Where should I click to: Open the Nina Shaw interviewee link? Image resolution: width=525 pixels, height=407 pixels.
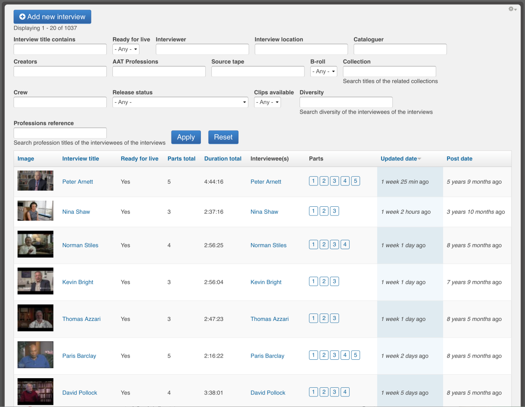click(x=264, y=212)
